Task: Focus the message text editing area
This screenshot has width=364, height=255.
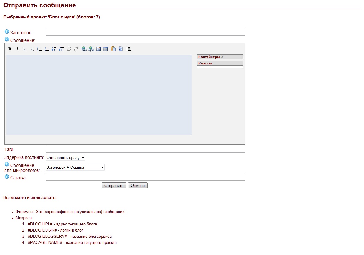Action: click(99, 95)
